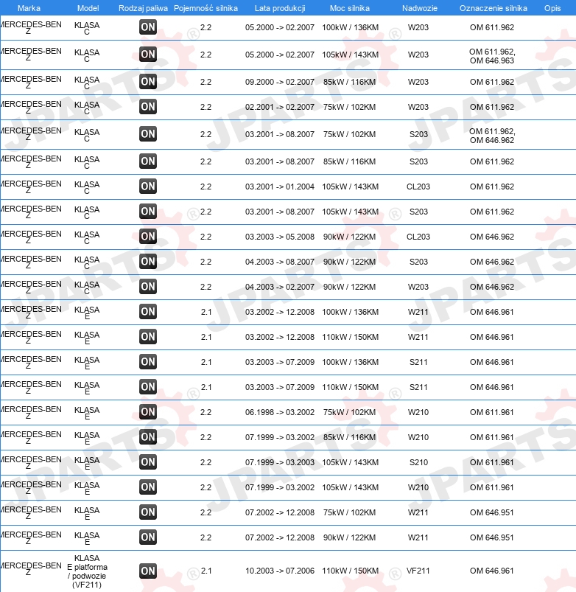This screenshot has width=576, height=592.
Task: Click the ON fuel badge in the W211 75kW / 102KM row
Action: [x=148, y=512]
